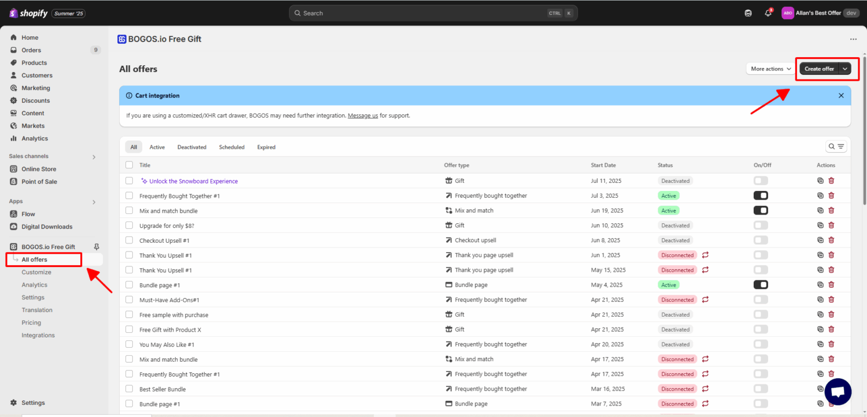Image resolution: width=867 pixels, height=417 pixels.
Task: Click the Orders count badge 9
Action: [95, 50]
